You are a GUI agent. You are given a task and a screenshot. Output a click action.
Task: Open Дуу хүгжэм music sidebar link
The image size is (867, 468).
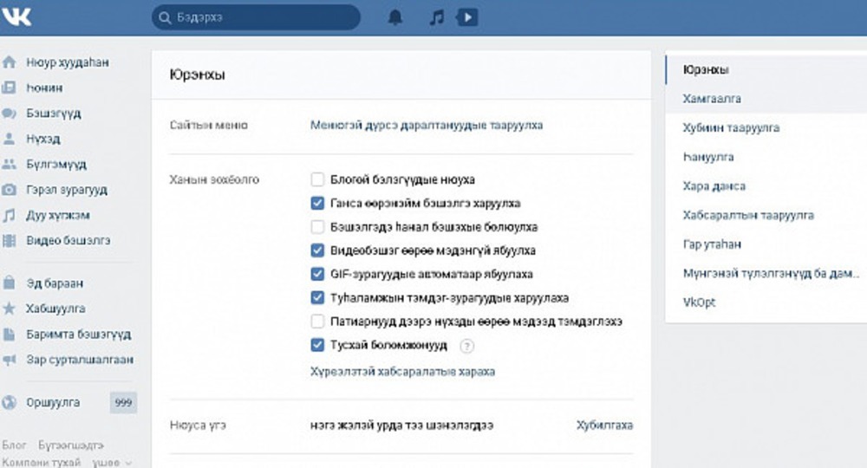click(58, 215)
